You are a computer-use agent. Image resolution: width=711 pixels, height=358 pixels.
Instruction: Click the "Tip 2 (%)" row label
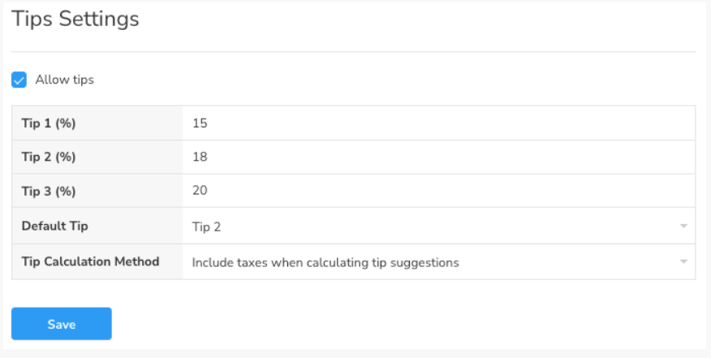pyautogui.click(x=54, y=157)
